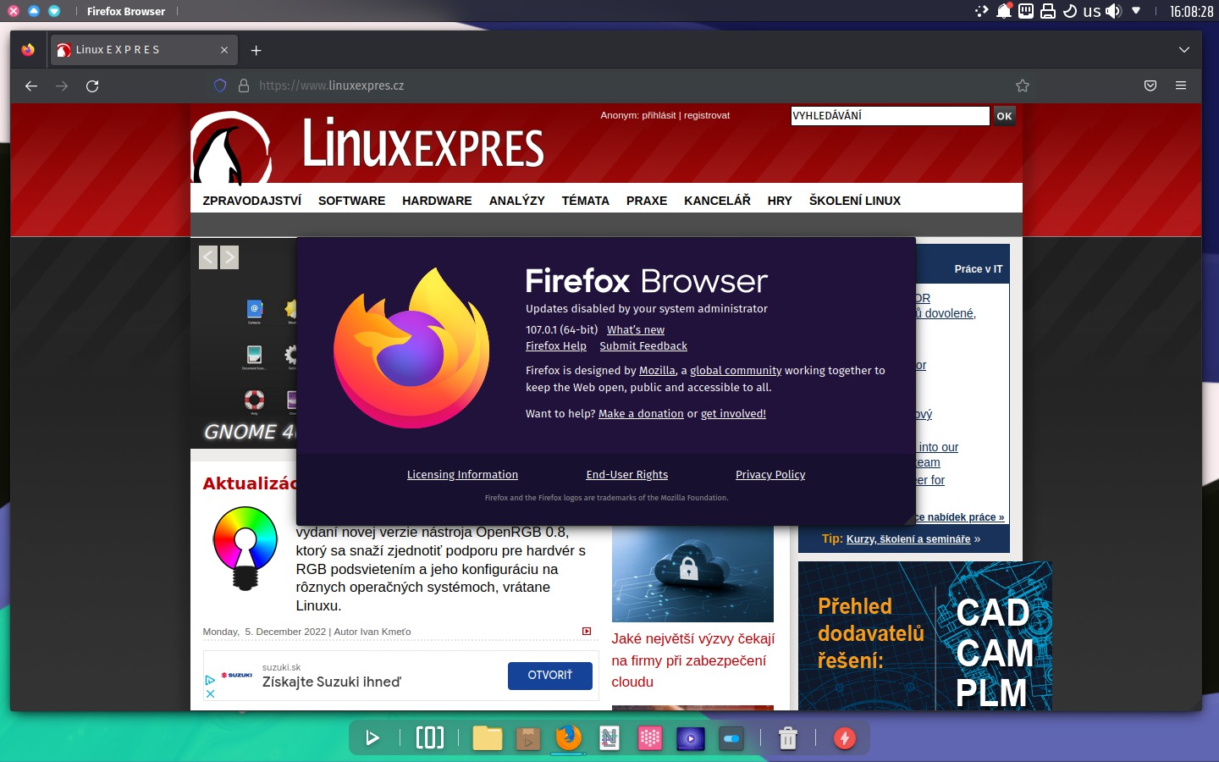
Task: Click the LinuxEXPRES penguin logo
Action: (232, 148)
